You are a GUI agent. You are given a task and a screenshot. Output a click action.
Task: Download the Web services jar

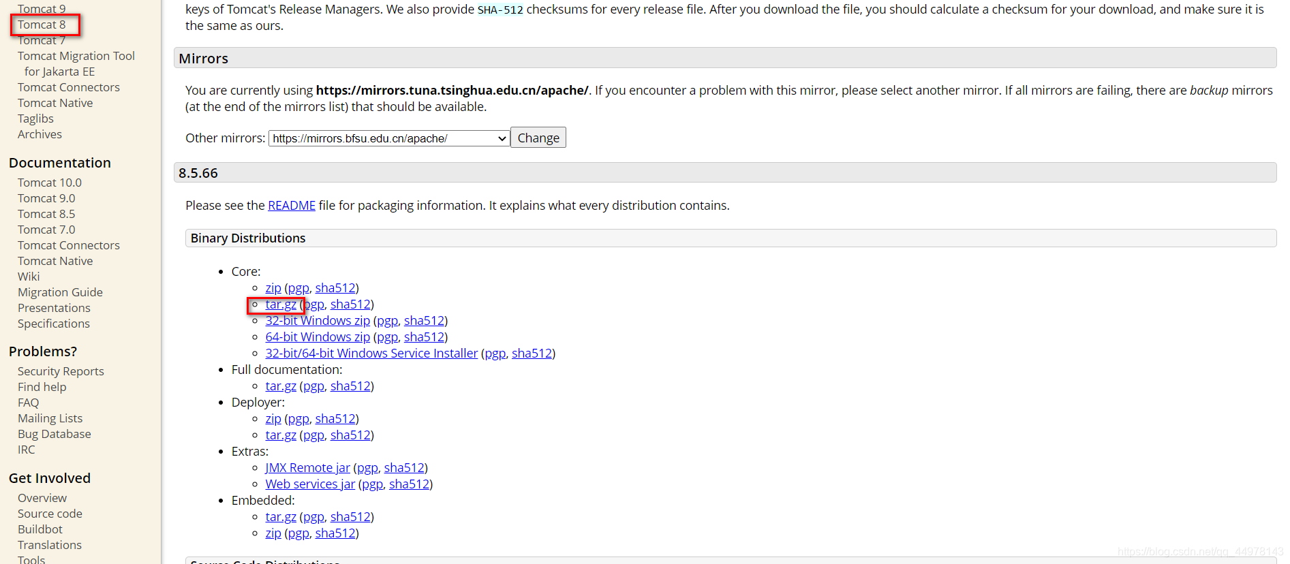coord(310,484)
